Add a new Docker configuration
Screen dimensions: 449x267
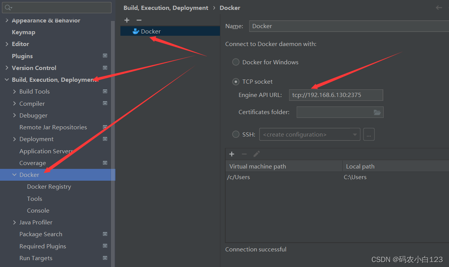point(127,20)
